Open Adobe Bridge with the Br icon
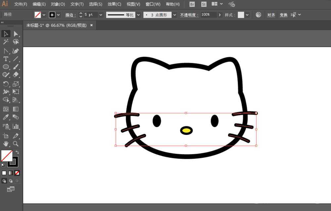 pyautogui.click(x=192, y=4)
